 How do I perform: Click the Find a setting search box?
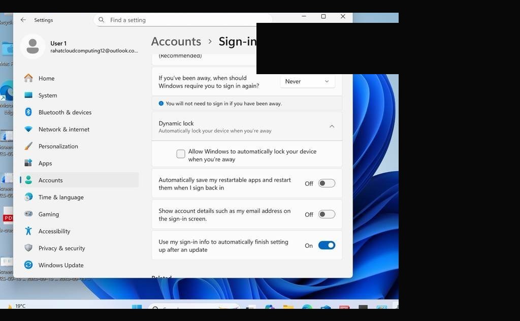[183, 20]
